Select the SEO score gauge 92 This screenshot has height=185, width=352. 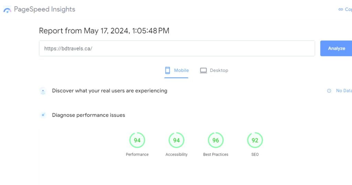255,140
